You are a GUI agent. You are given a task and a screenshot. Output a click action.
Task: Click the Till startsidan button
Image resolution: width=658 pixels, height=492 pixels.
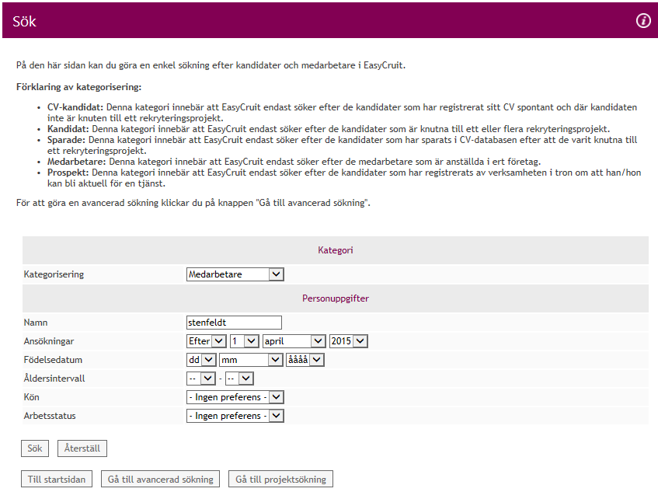click(57, 479)
